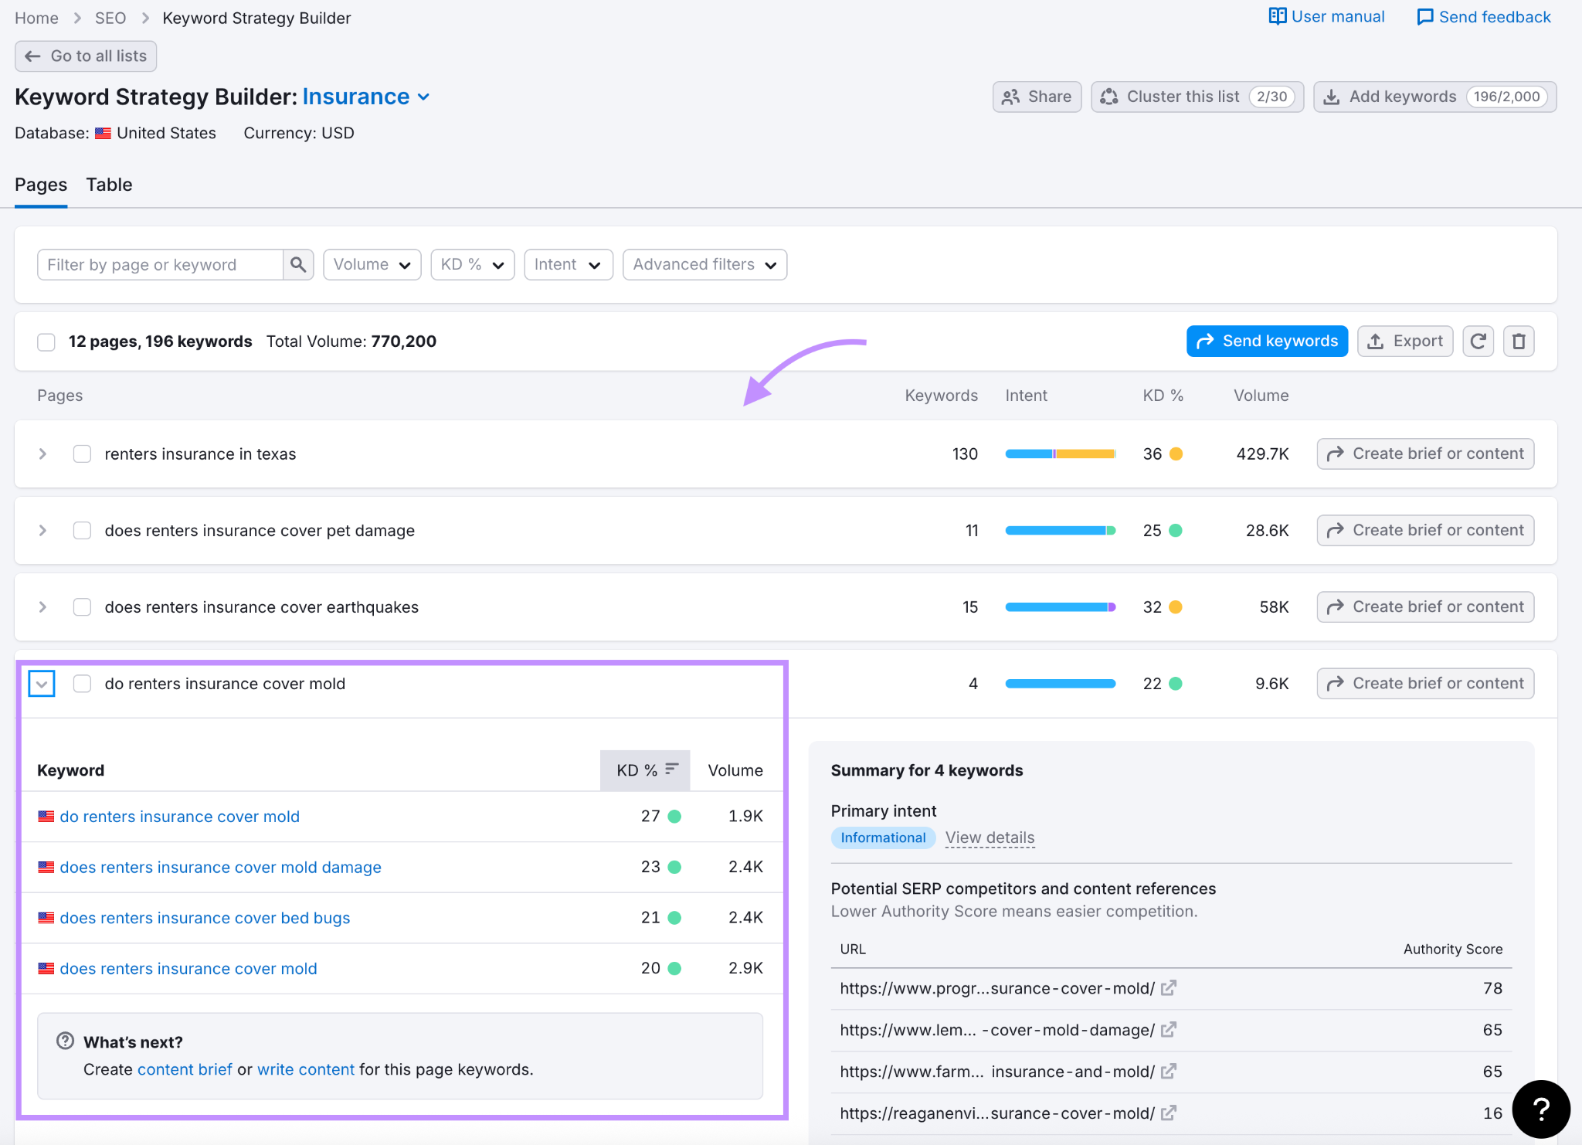
Task: Click the intent bar for renters insurance in texas
Action: click(x=1060, y=454)
